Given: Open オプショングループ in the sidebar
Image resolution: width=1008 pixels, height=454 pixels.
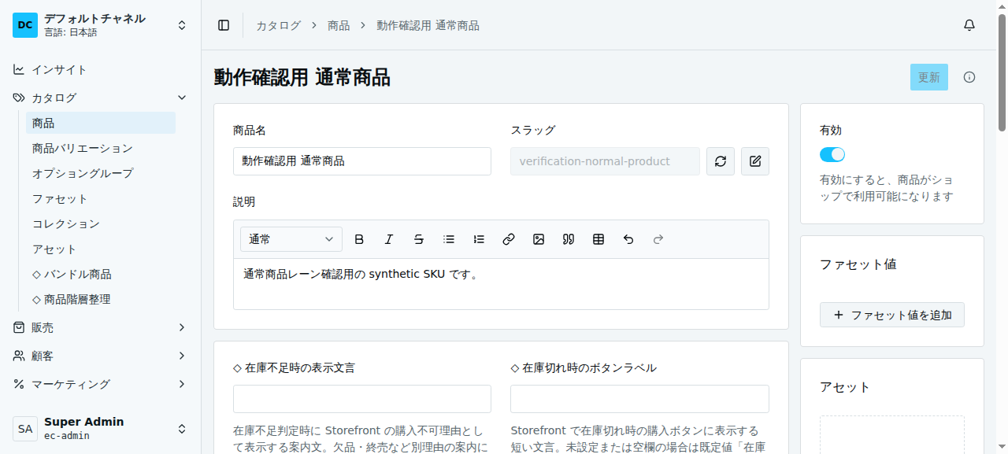Looking at the screenshot, I should (101, 173).
